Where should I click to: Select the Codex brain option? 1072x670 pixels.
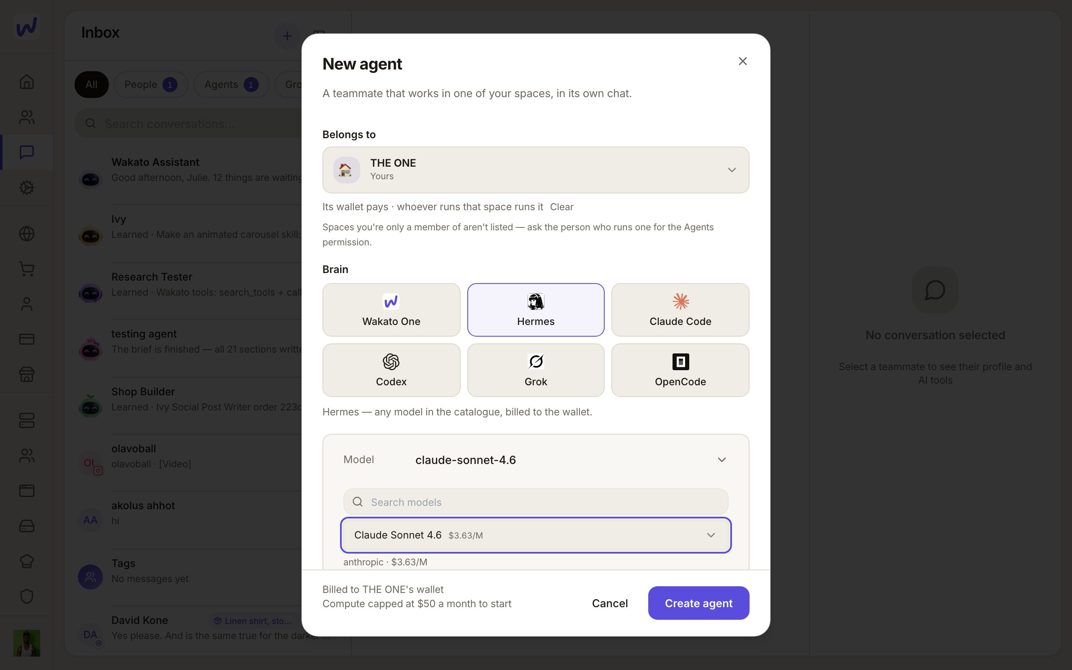coord(391,370)
